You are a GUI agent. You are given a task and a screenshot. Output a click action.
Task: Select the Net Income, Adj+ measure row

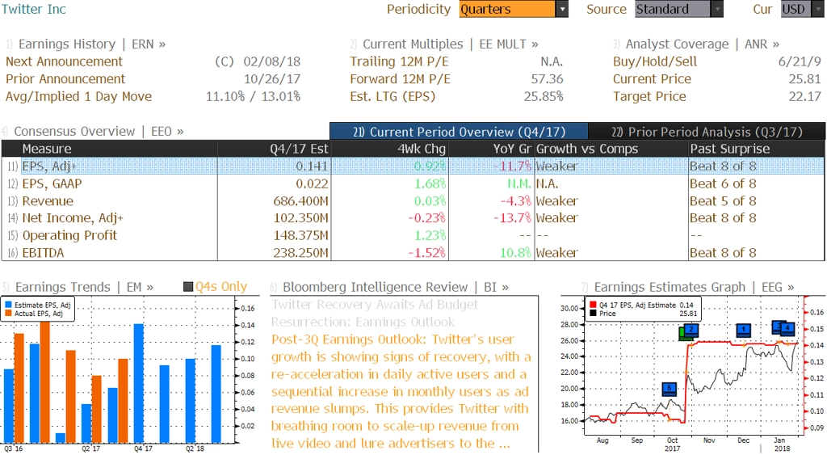413,217
